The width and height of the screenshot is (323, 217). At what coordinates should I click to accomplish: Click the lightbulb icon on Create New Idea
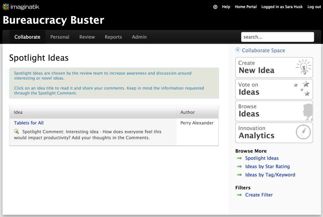pos(303,67)
